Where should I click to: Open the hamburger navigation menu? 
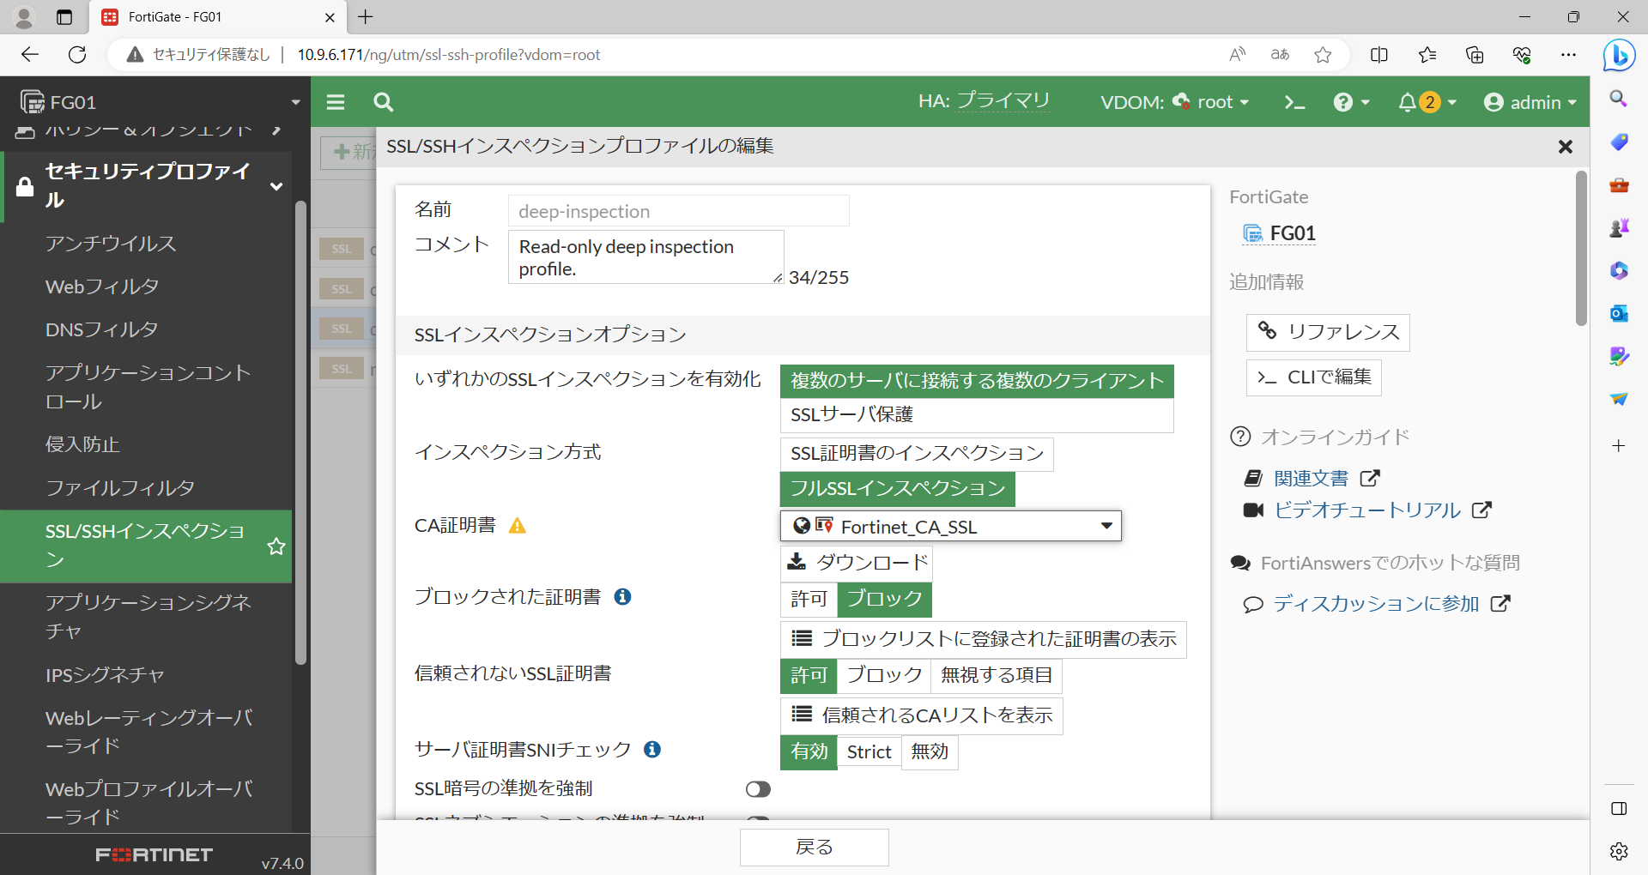(x=335, y=101)
